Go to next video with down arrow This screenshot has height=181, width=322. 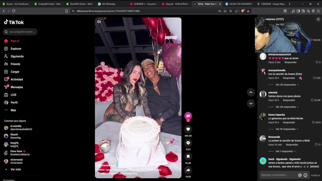click(251, 103)
